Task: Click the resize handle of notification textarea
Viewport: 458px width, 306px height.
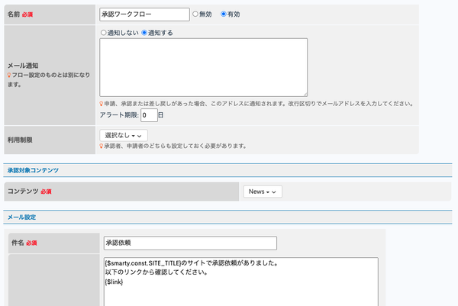Action: pyautogui.click(x=305, y=95)
